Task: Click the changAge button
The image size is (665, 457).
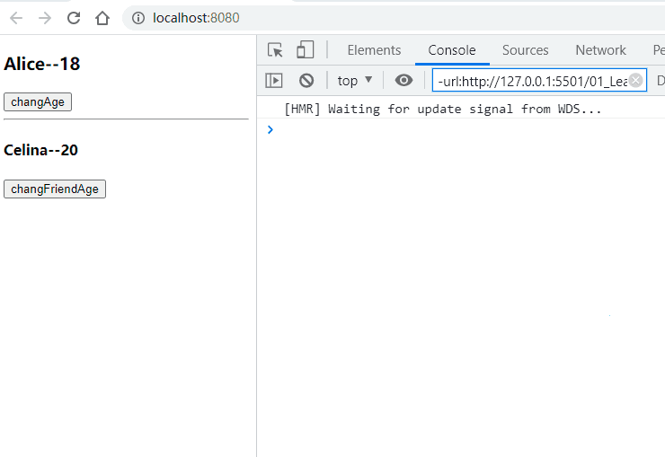Action: pyautogui.click(x=38, y=102)
